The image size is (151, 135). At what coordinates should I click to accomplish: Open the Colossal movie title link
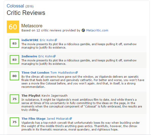pos(15,6)
